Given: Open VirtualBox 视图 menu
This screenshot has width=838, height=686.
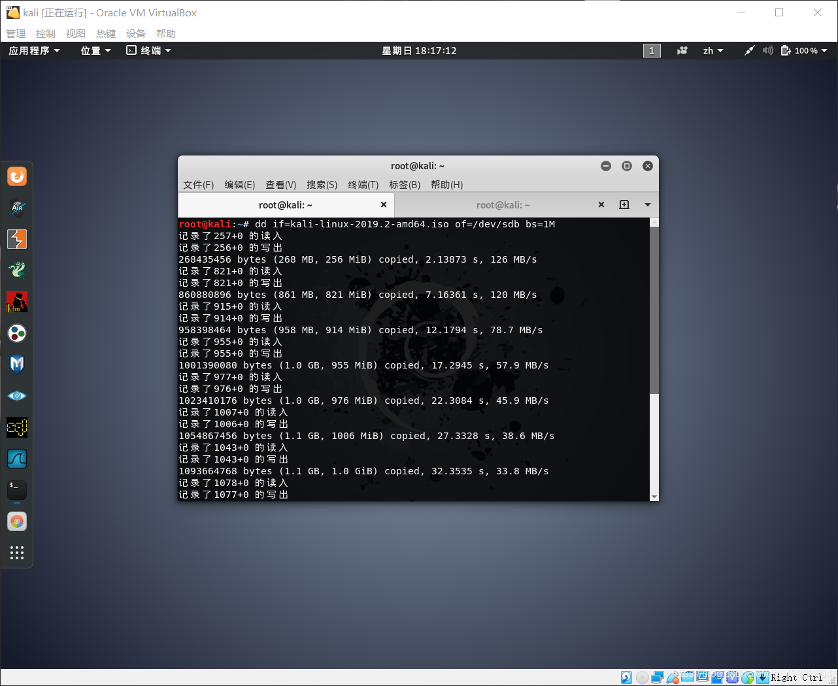Looking at the screenshot, I should [x=76, y=33].
